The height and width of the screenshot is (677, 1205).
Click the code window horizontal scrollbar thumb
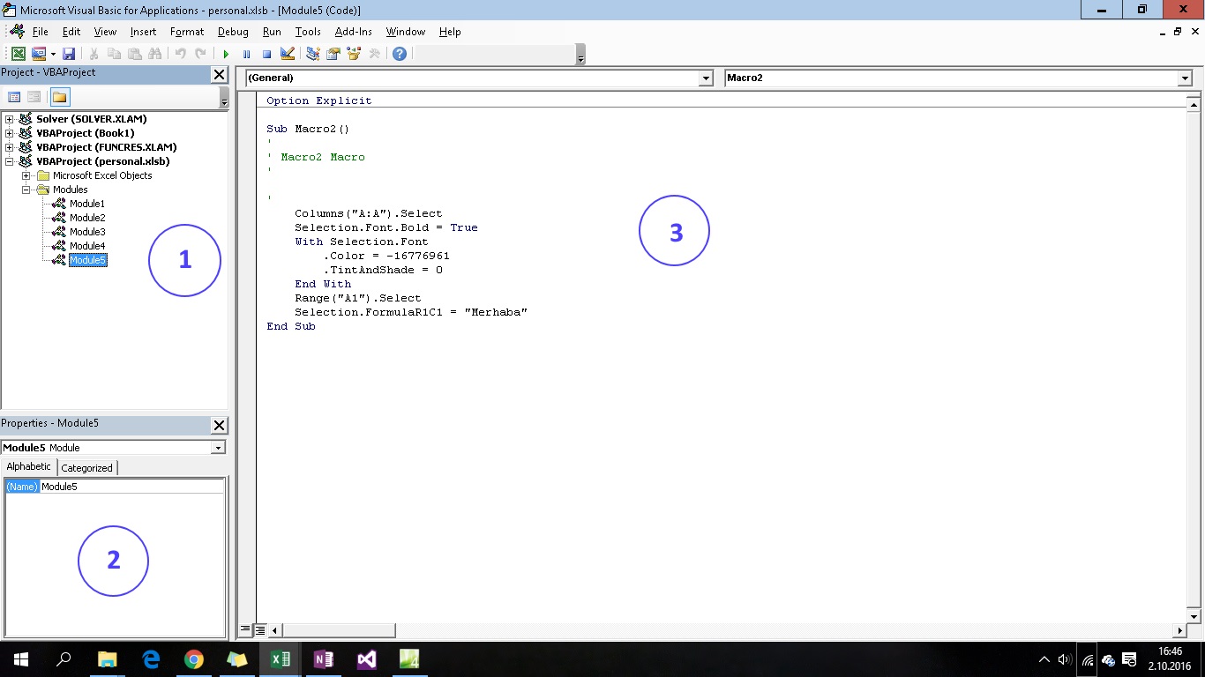pos(338,630)
